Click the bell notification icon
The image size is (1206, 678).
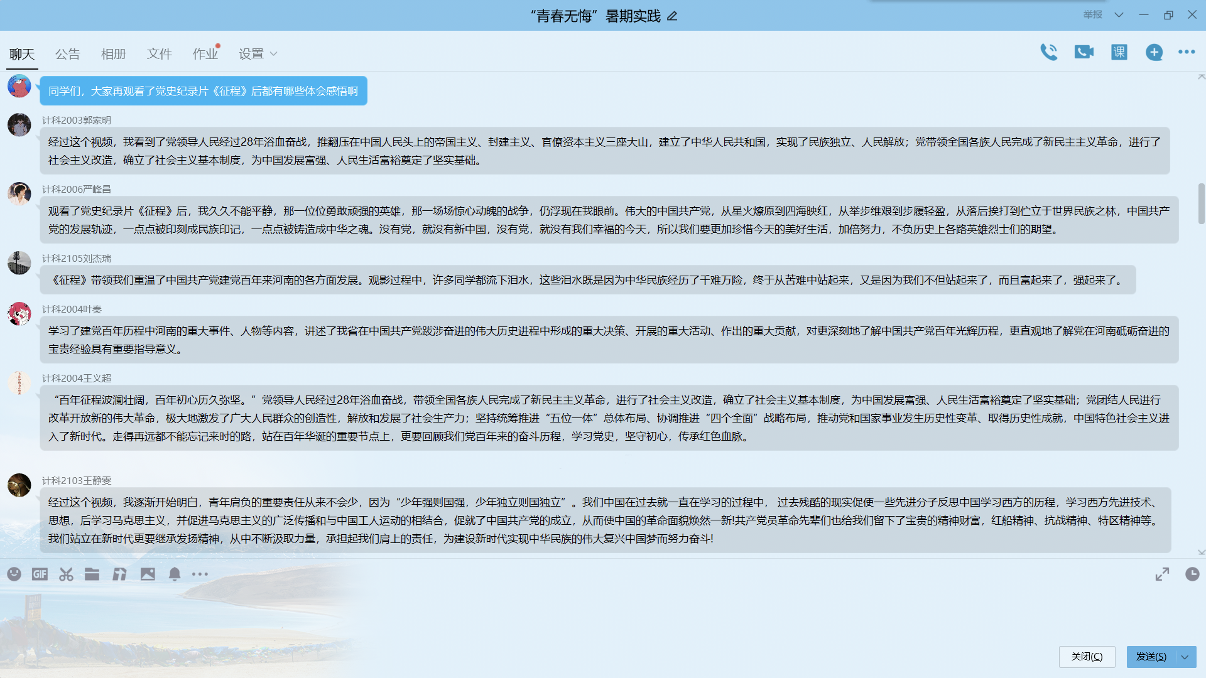click(x=175, y=574)
